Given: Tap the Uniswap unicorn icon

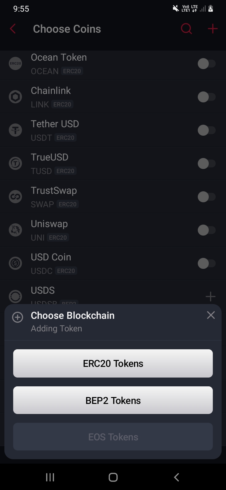Looking at the screenshot, I should [x=15, y=230].
